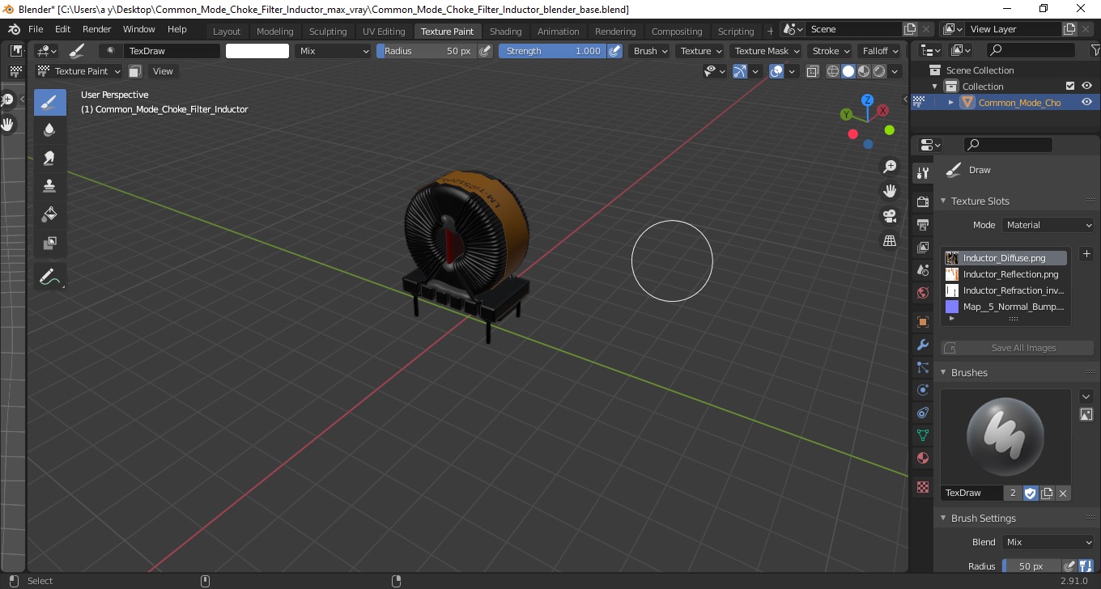Switch to the Shading workspace tab
This screenshot has height=589, width=1101.
(506, 32)
